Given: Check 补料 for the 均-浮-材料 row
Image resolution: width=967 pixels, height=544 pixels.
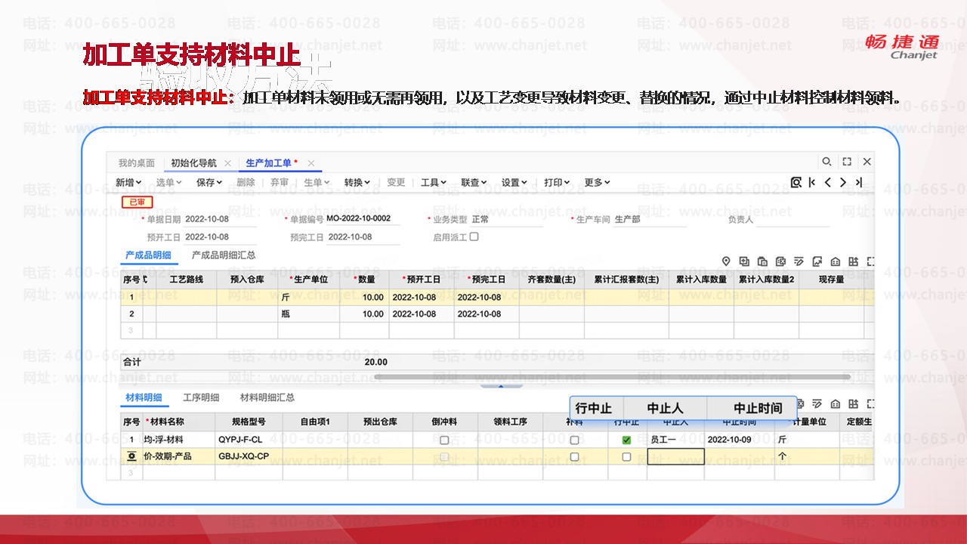Looking at the screenshot, I should [574, 440].
